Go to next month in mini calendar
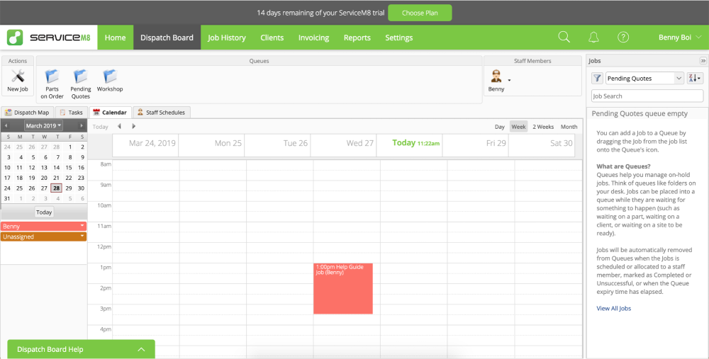709x359 pixels. (82, 125)
